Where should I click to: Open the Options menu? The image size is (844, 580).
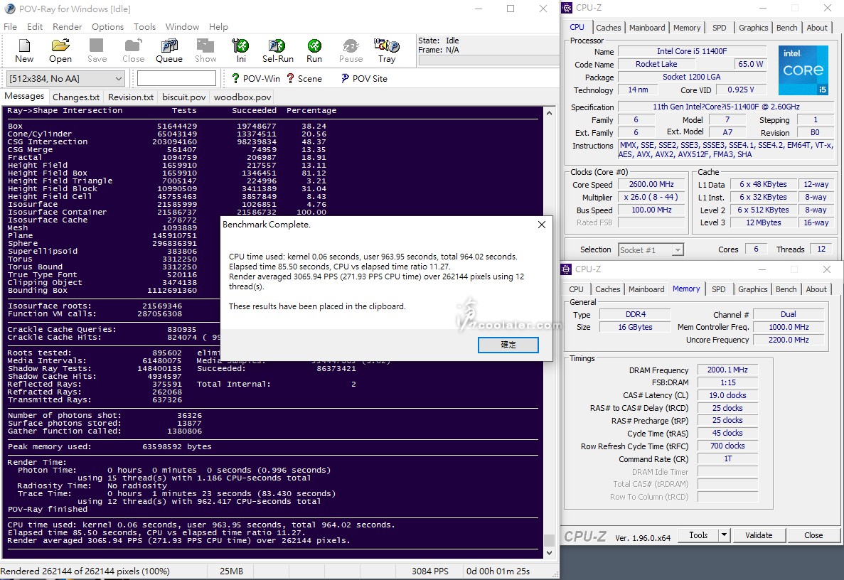(107, 26)
